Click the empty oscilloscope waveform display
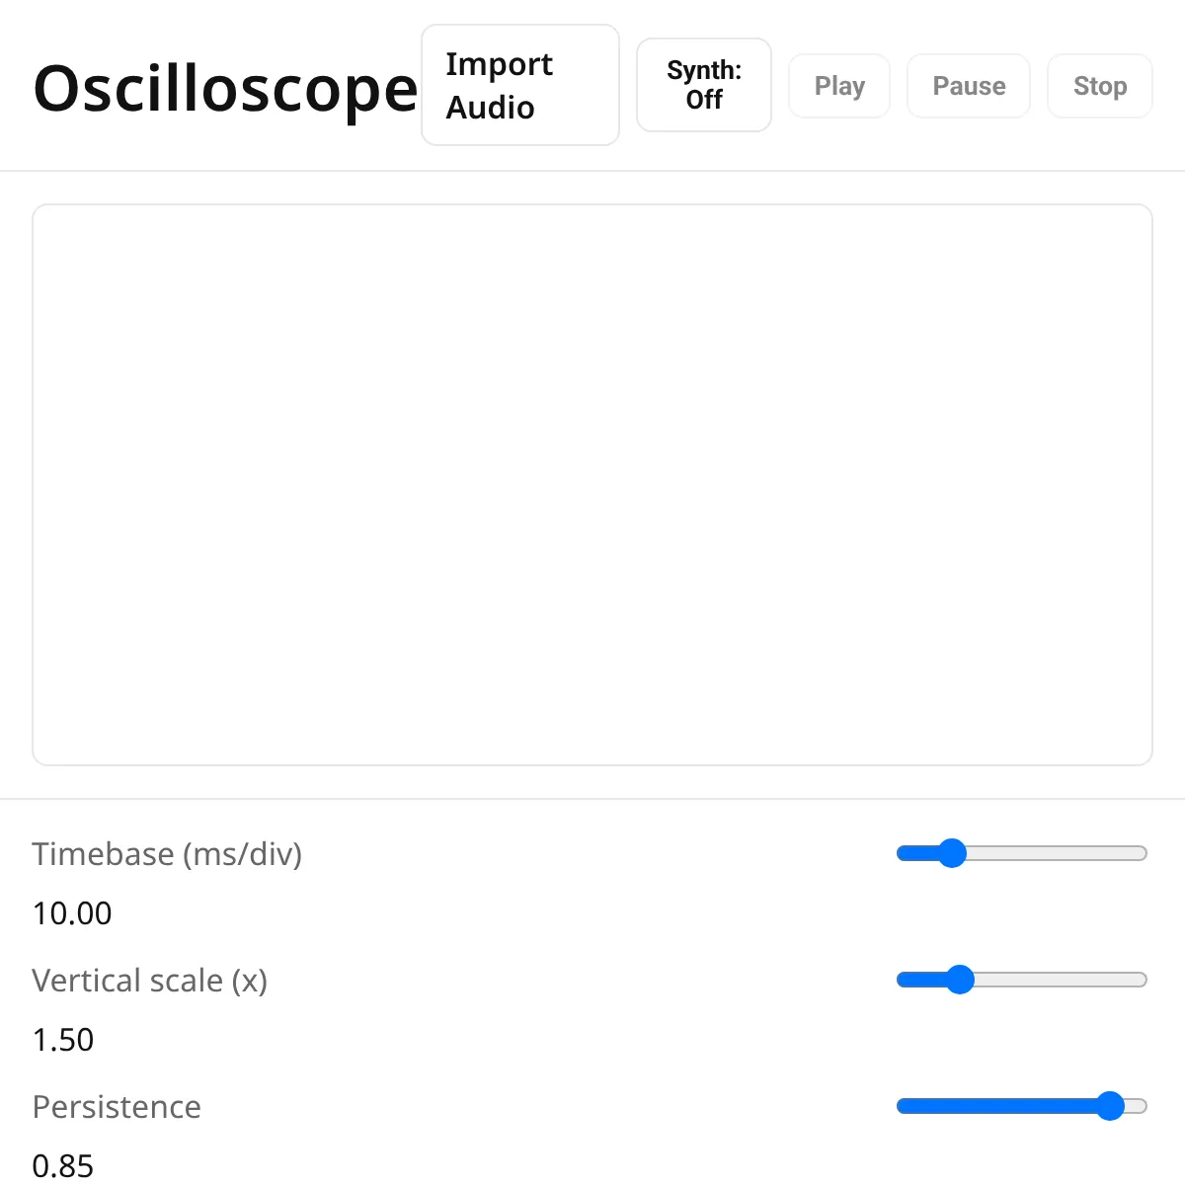1185x1185 pixels. tap(592, 485)
